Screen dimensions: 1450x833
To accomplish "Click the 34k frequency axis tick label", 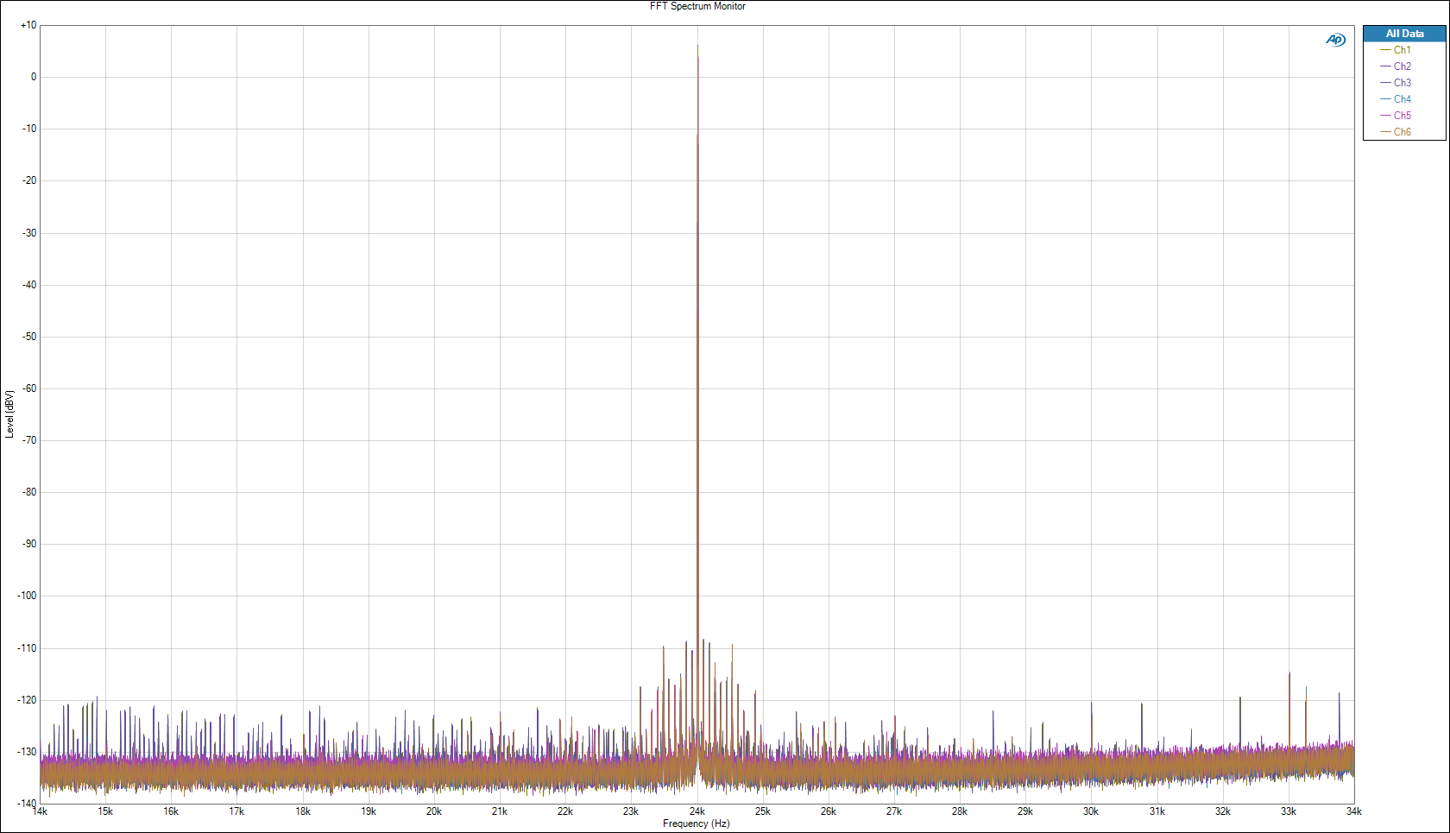I will pyautogui.click(x=1353, y=811).
